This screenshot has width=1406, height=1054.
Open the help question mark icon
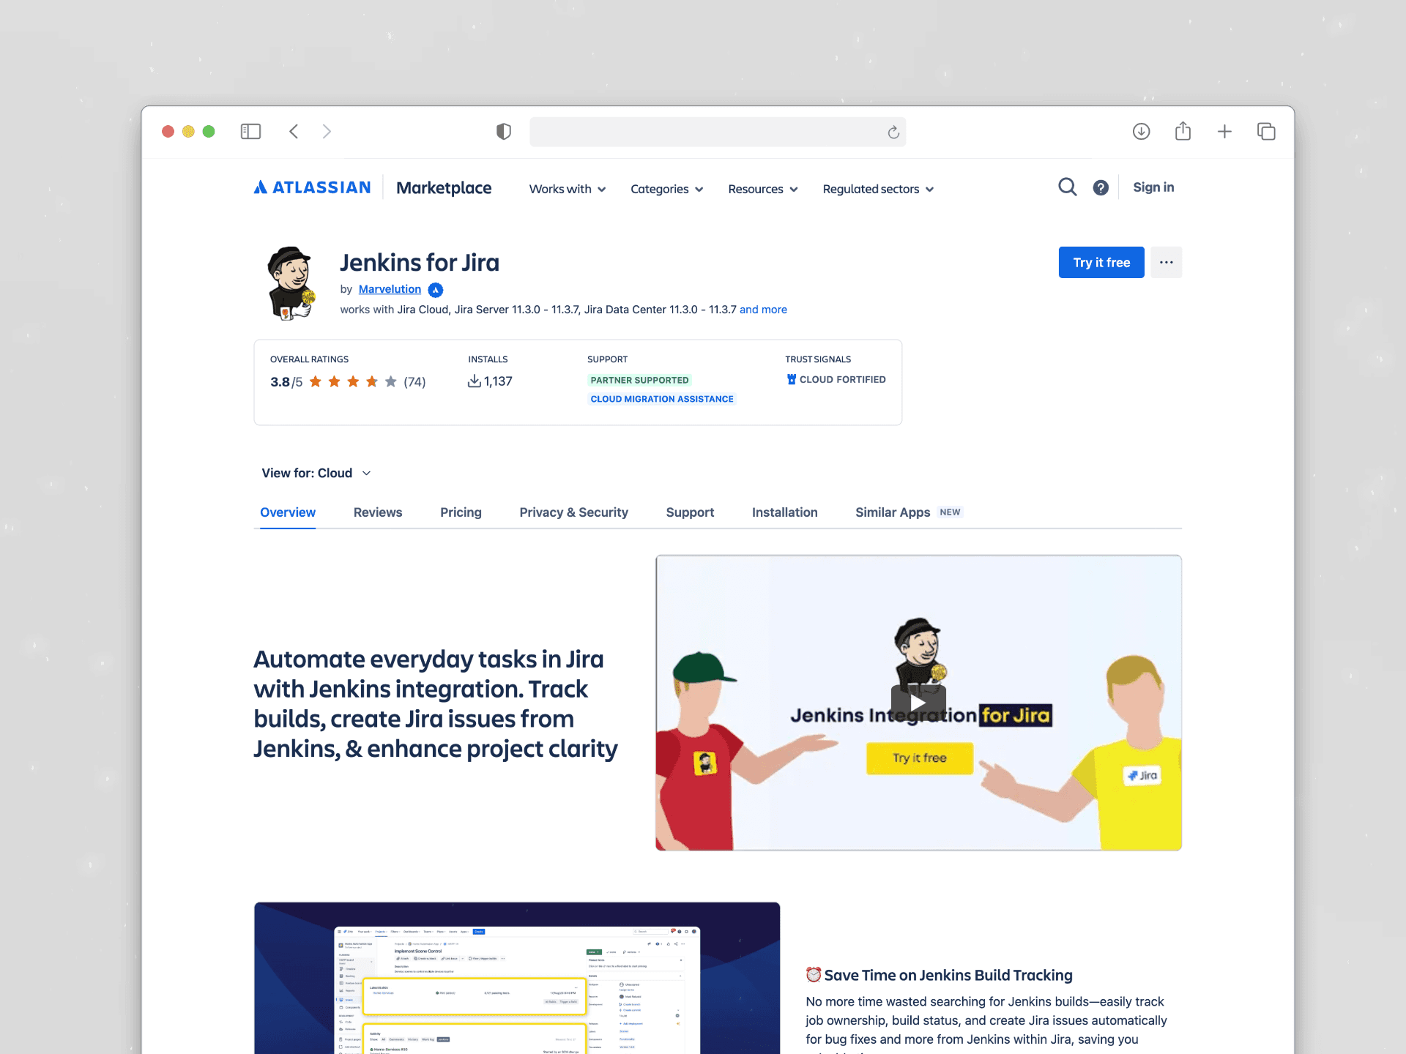(1101, 188)
